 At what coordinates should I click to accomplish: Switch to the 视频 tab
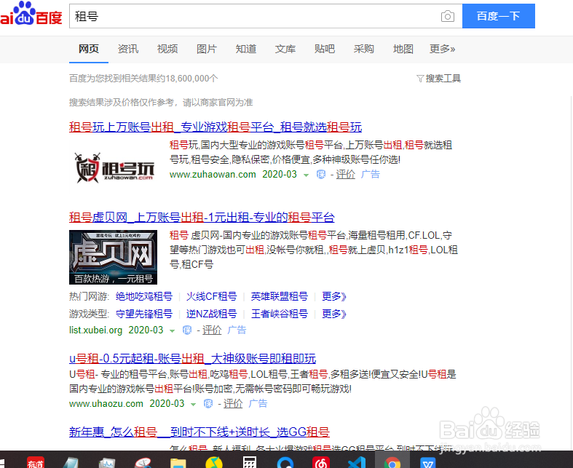[167, 49]
